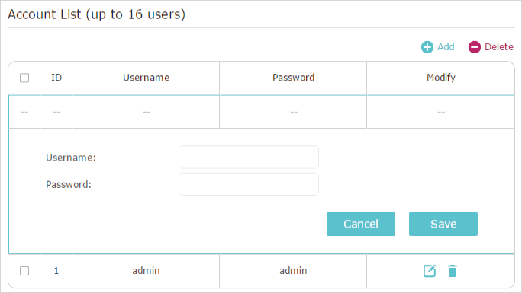Click the Username column header
The image size is (522, 293).
pos(146,78)
